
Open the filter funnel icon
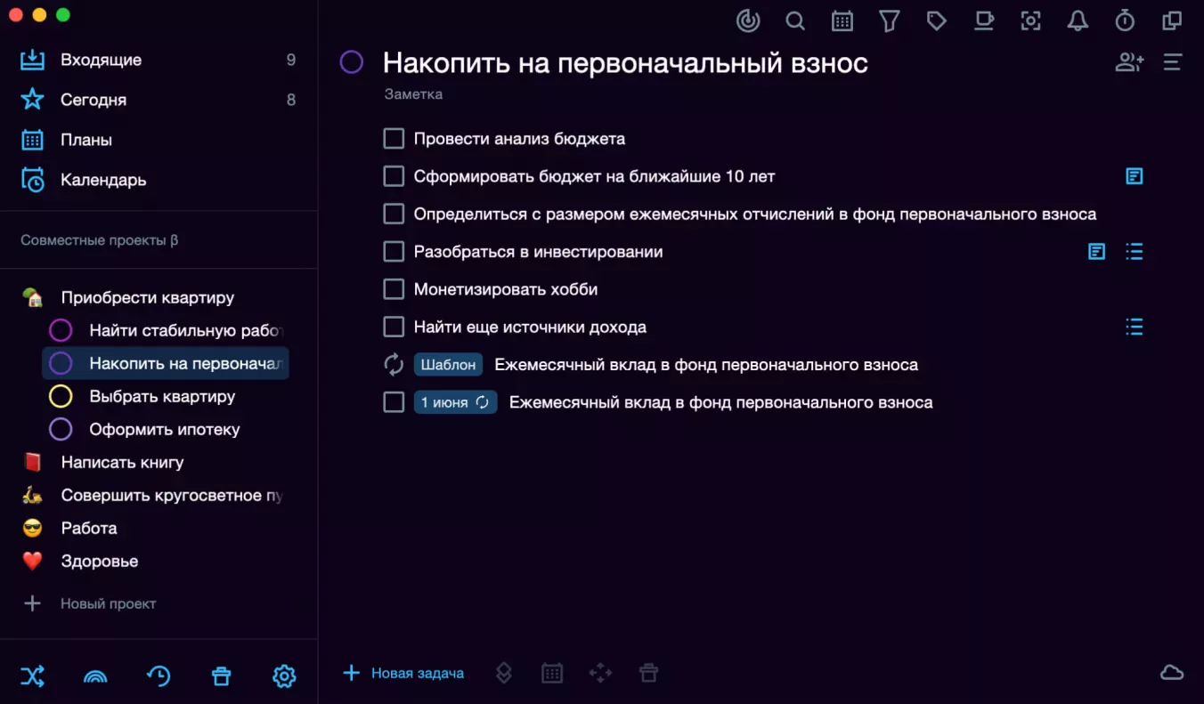pyautogui.click(x=890, y=20)
